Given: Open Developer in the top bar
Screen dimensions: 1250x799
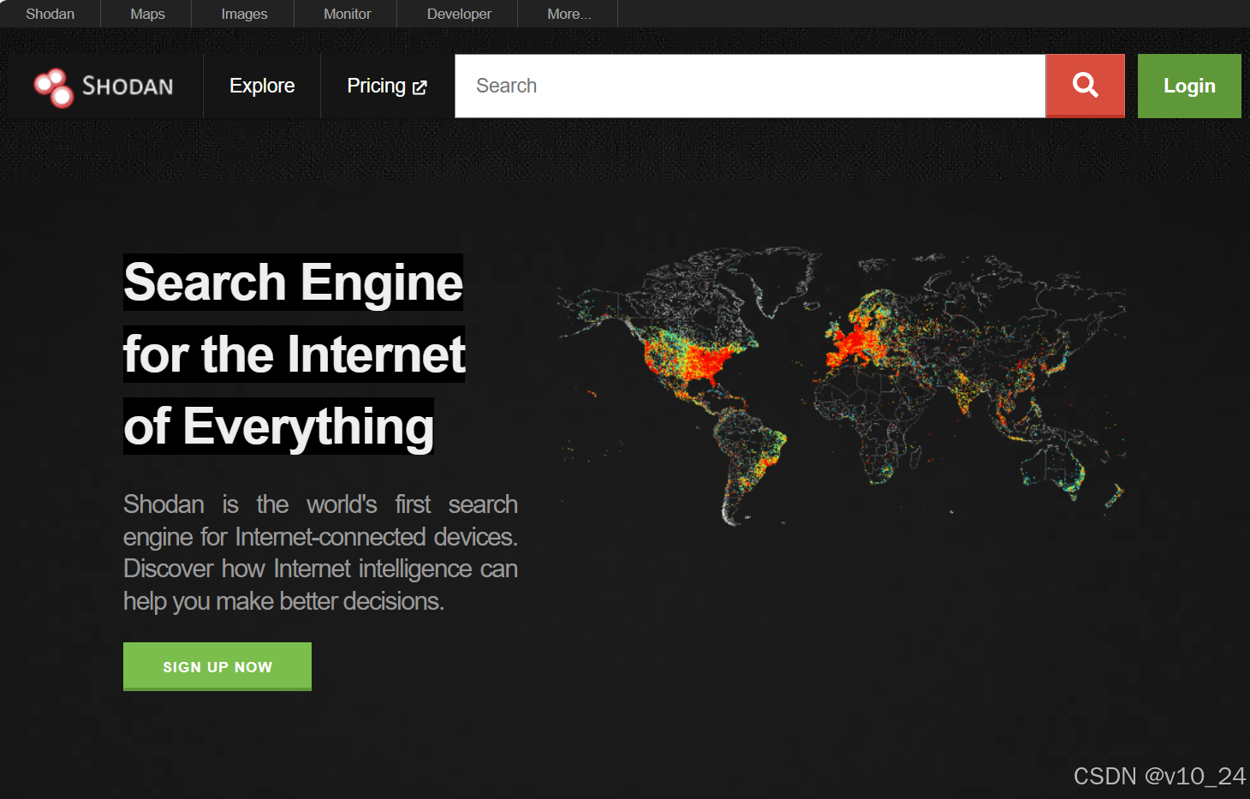Looking at the screenshot, I should [x=459, y=14].
